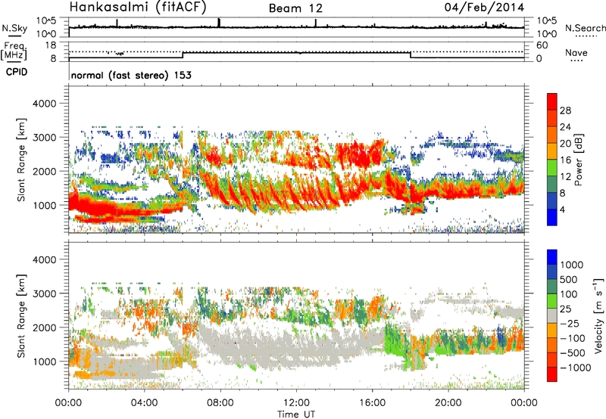
Task: Click the 60 tick on the Nave axis
Action: pyautogui.click(x=542, y=45)
